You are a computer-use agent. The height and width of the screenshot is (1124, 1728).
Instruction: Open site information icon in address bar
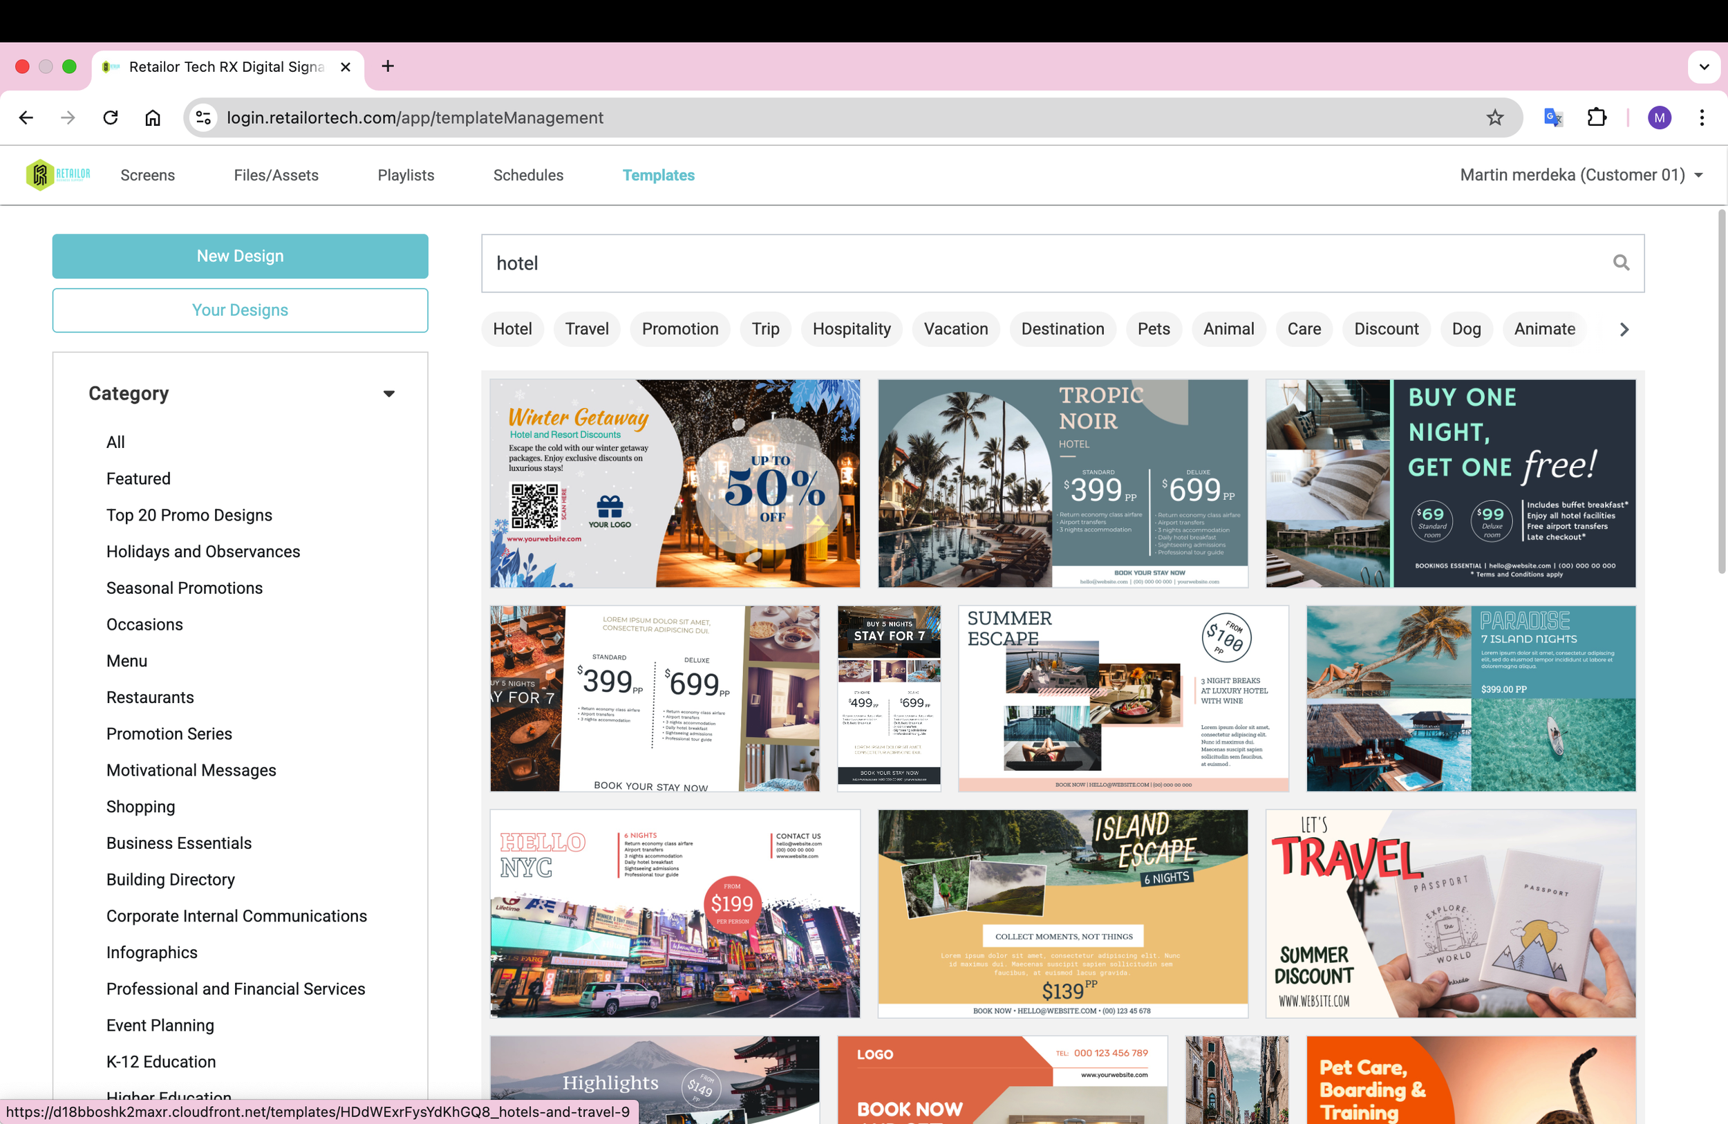204,118
